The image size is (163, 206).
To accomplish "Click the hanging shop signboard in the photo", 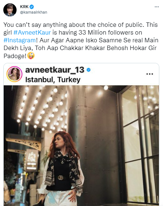I will pyautogui.click(x=32, y=160).
